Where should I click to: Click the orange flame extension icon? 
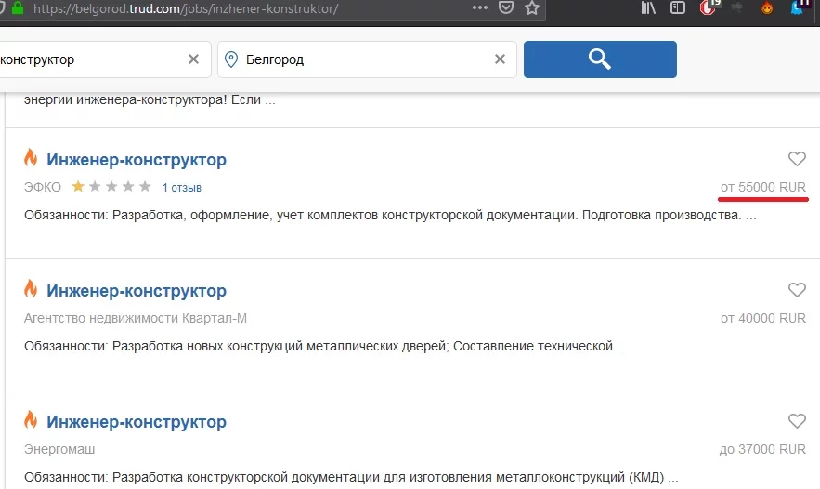[767, 7]
